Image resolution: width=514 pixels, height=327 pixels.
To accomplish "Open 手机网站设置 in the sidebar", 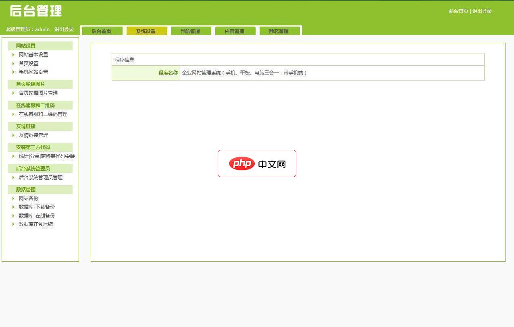I will [x=33, y=72].
